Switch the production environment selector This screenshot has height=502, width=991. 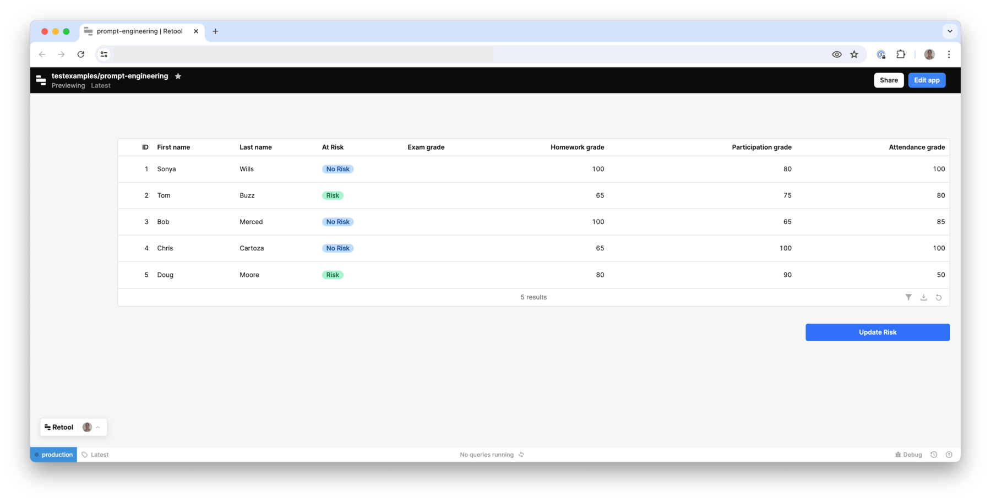[54, 455]
